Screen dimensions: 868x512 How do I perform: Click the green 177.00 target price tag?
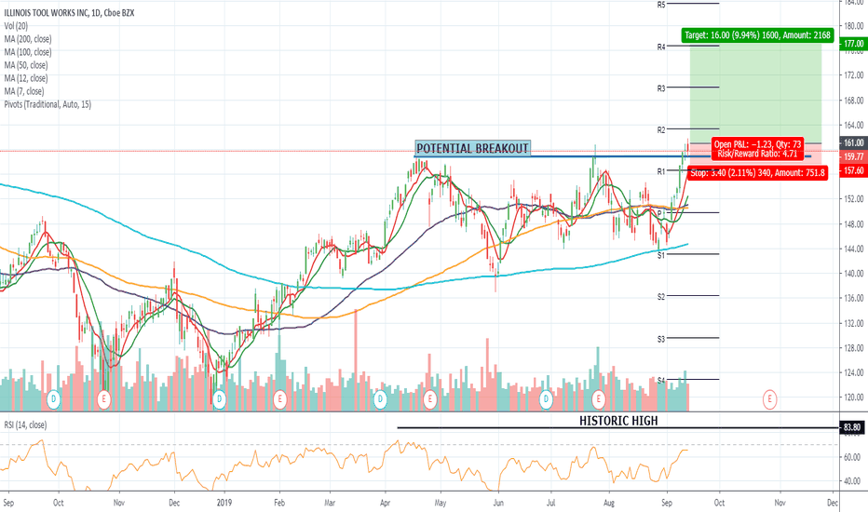pos(854,44)
